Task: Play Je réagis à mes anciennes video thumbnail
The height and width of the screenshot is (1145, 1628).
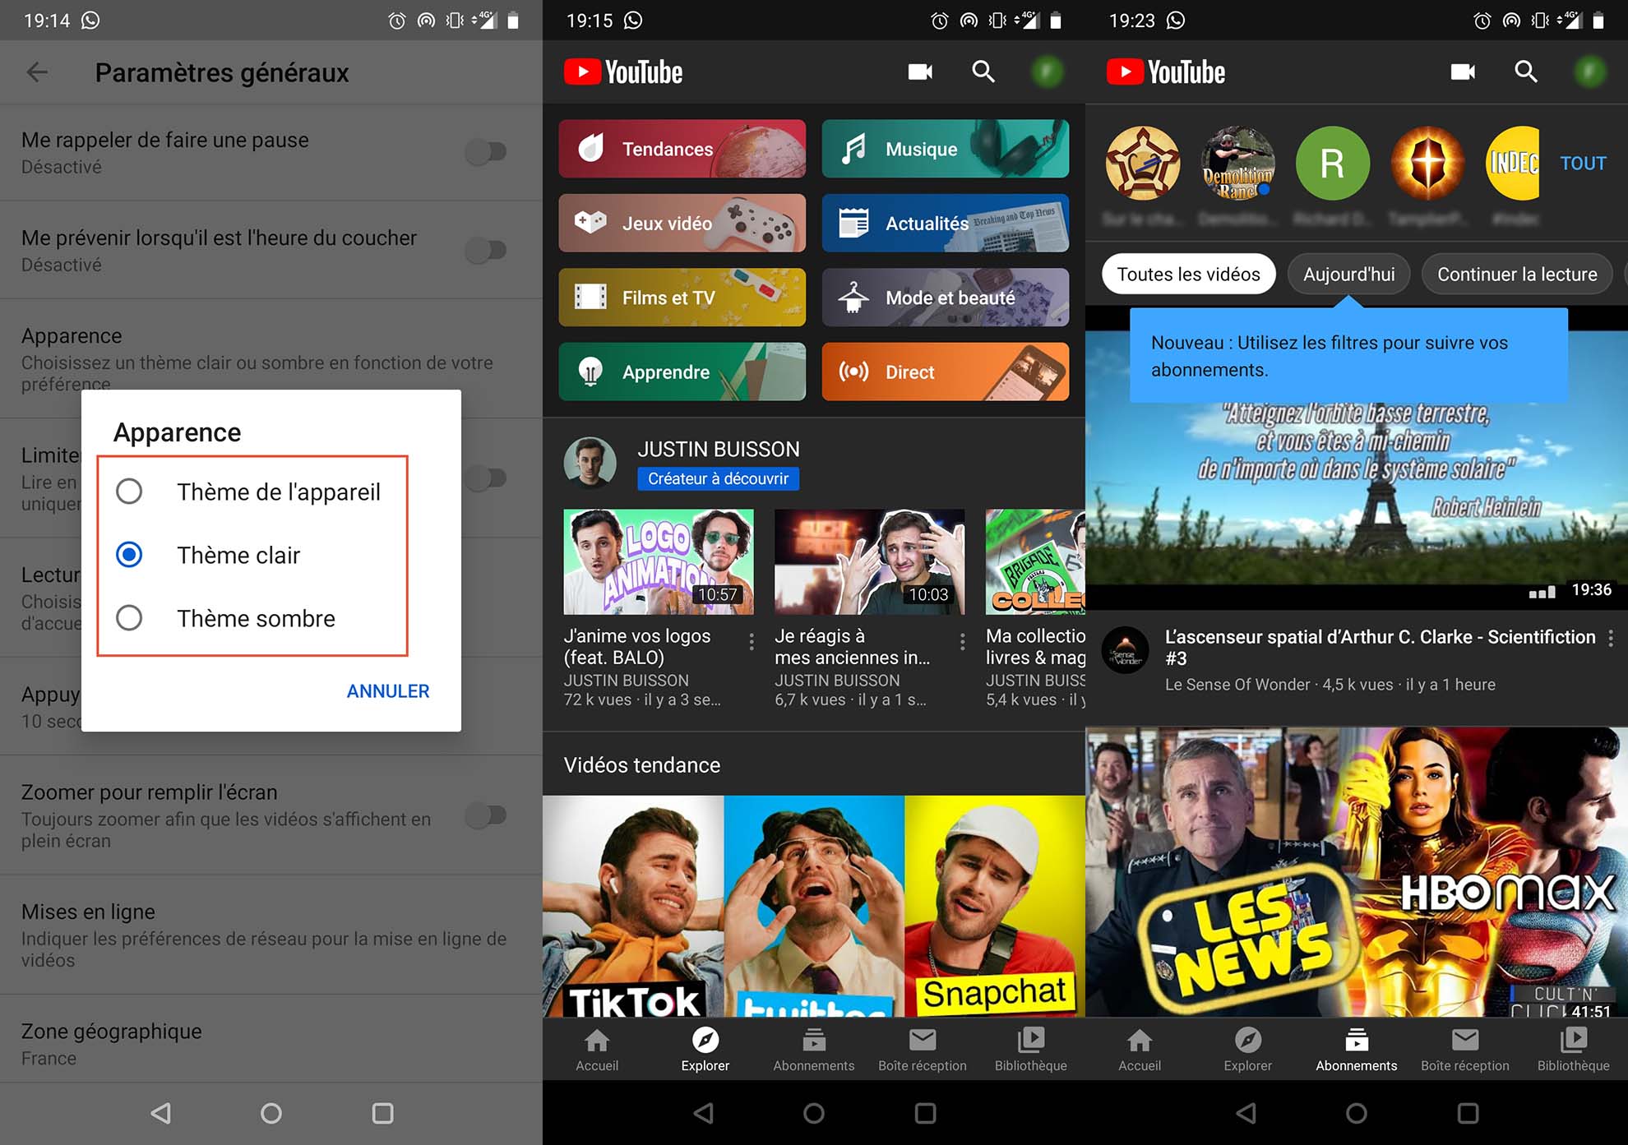Action: (869, 561)
